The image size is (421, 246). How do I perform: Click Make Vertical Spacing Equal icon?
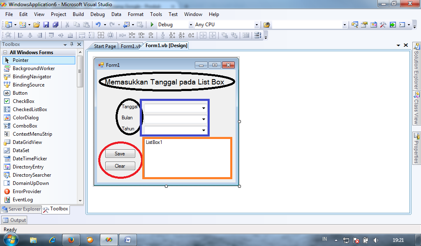pos(163,35)
